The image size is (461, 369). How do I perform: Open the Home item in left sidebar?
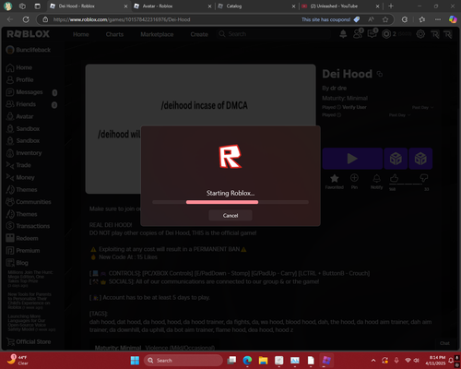[x=19, y=67]
